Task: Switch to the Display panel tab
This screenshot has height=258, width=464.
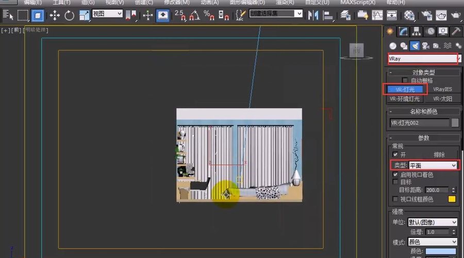Action: click(443, 31)
